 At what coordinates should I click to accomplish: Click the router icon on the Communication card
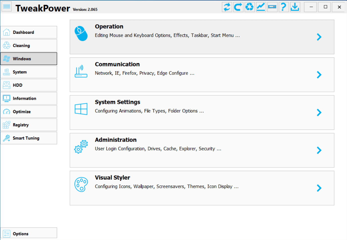(81, 71)
